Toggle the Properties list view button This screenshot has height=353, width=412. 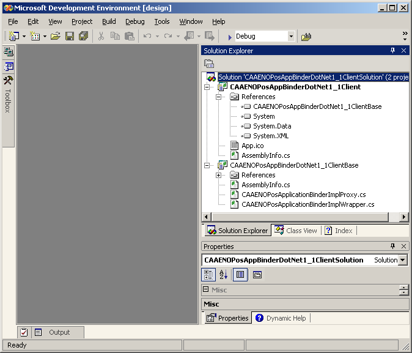click(x=240, y=275)
